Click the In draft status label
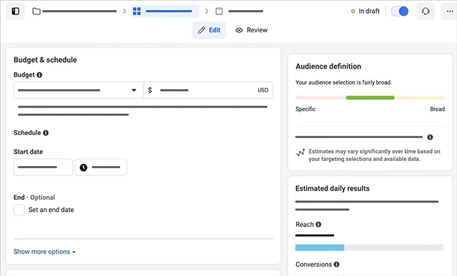Image resolution: width=457 pixels, height=276 pixels. [365, 11]
